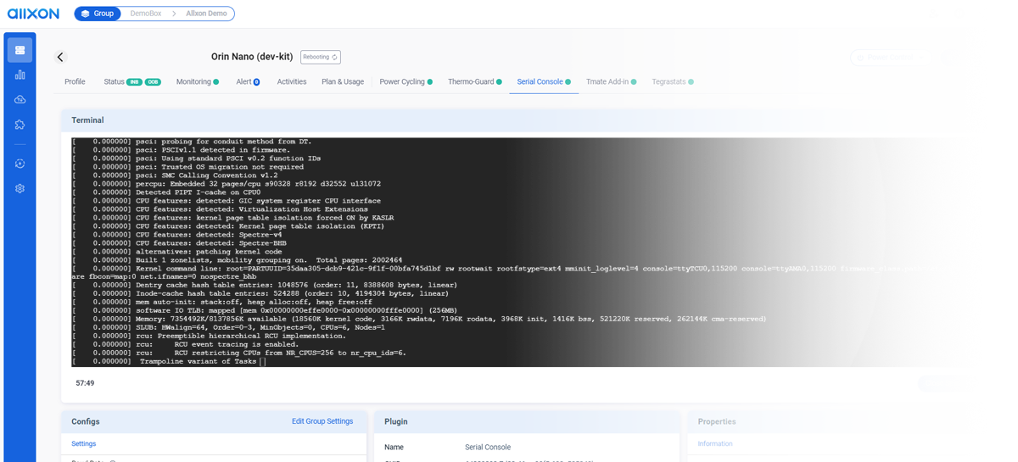Switch to the Thermo-Guard tab
1018x462 pixels.
point(471,82)
